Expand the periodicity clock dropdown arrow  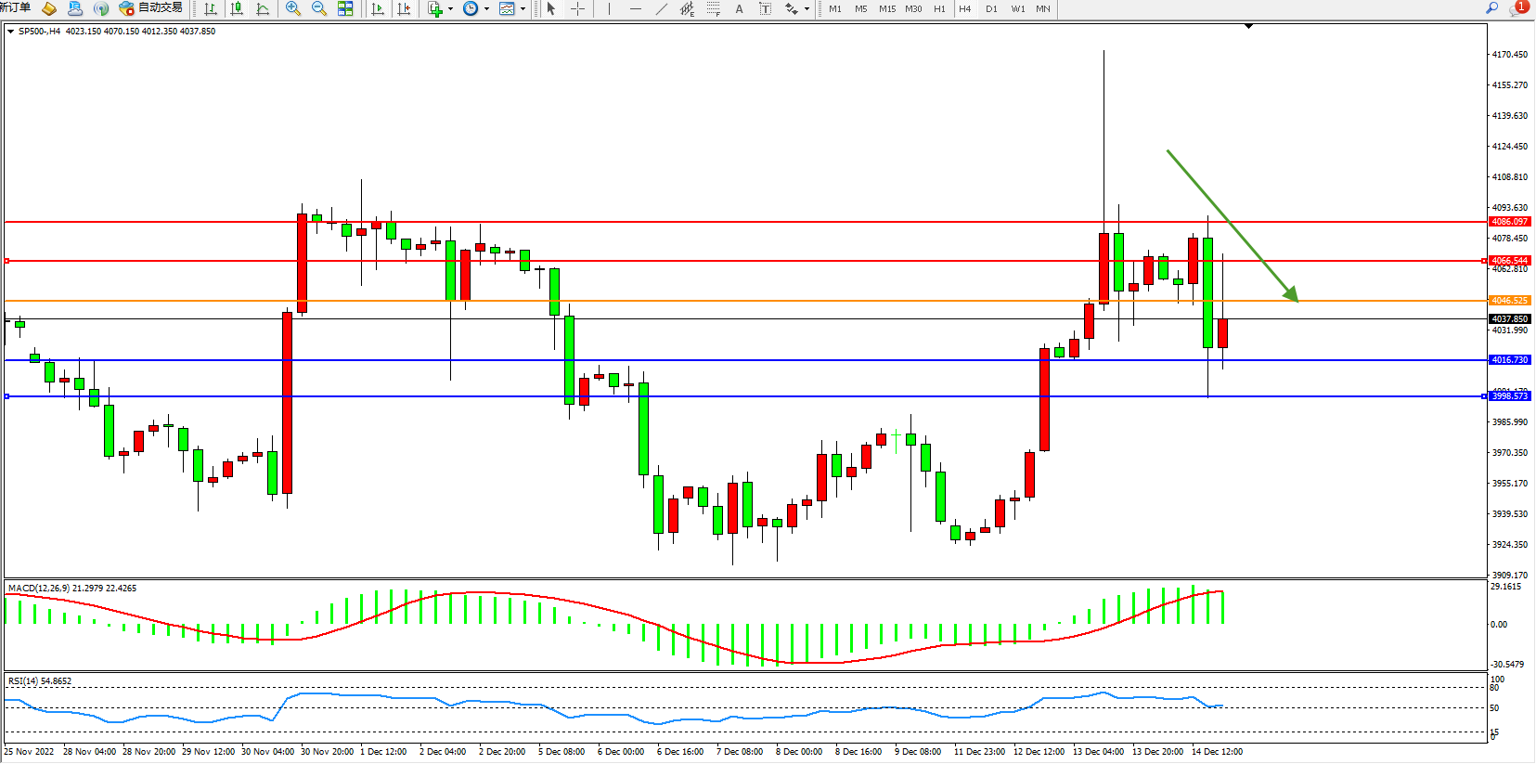[x=486, y=8]
